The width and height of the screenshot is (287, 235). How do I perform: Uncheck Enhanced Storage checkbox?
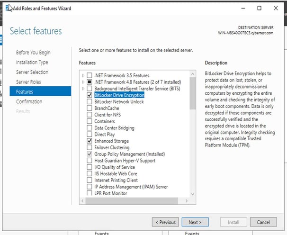point(90,141)
